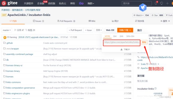Click the licenses folder icon
173x99 pixels.
pos(5,76)
